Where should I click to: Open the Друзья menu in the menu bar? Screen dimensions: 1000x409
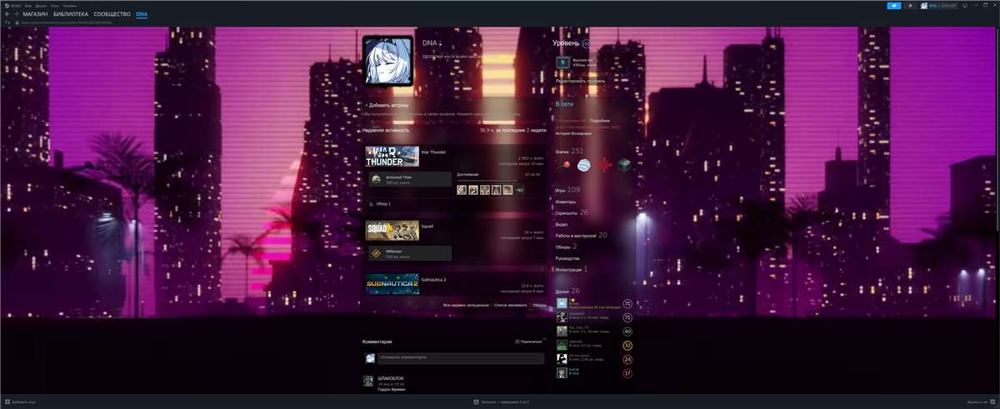40,5
